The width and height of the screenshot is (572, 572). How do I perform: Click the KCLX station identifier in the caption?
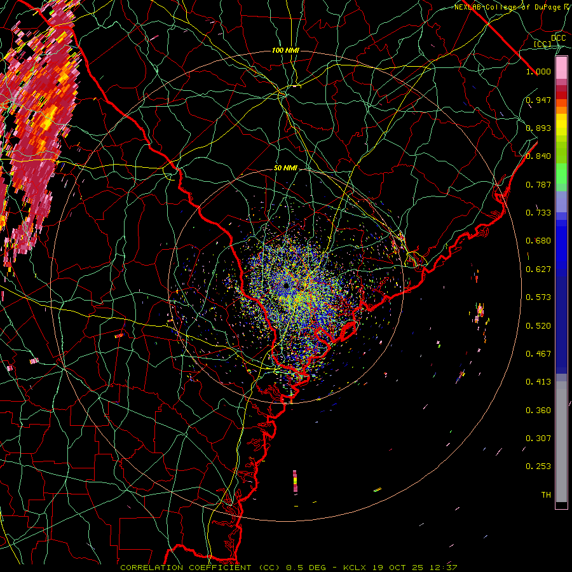pyautogui.click(x=356, y=568)
